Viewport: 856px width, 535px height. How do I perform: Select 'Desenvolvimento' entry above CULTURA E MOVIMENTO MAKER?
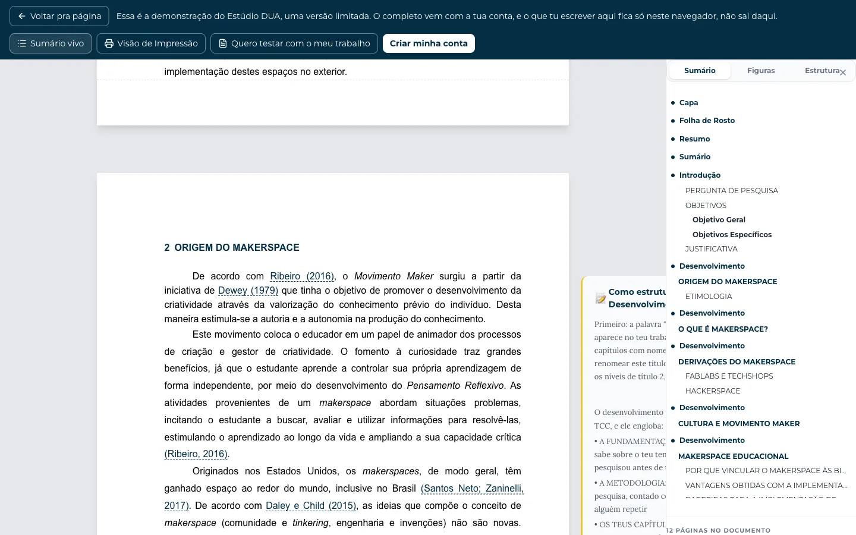coord(712,408)
